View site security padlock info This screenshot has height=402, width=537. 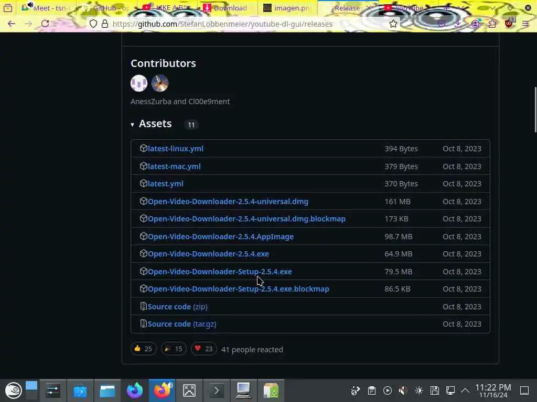point(105,24)
